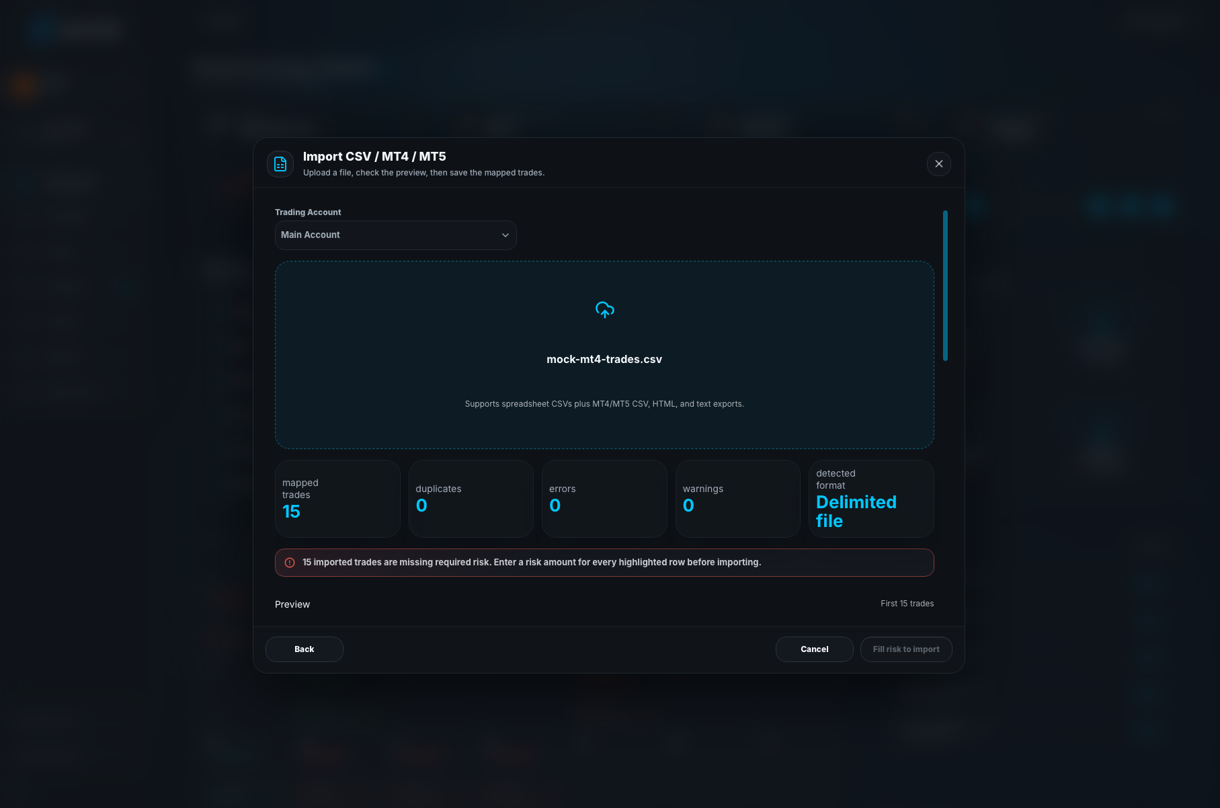Click the First 15 trades label

tap(907, 604)
